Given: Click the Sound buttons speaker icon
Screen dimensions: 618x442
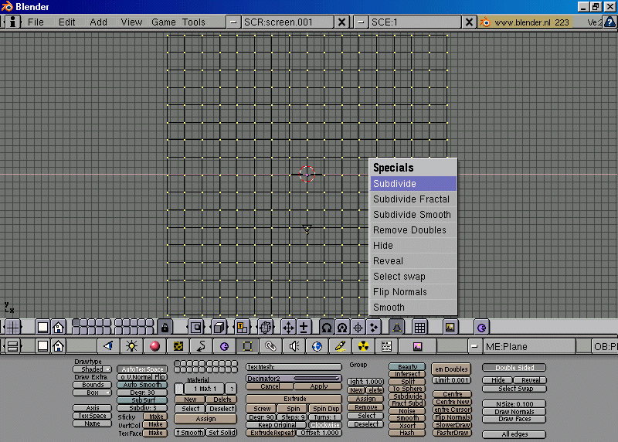Looking at the screenshot, I should tap(294, 346).
